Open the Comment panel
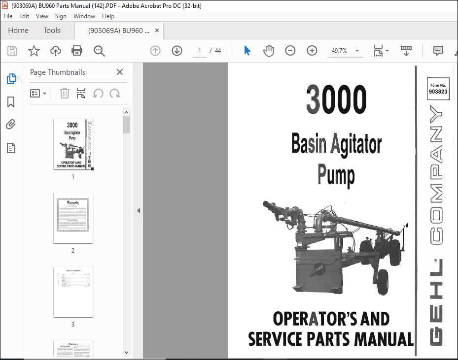 437,51
